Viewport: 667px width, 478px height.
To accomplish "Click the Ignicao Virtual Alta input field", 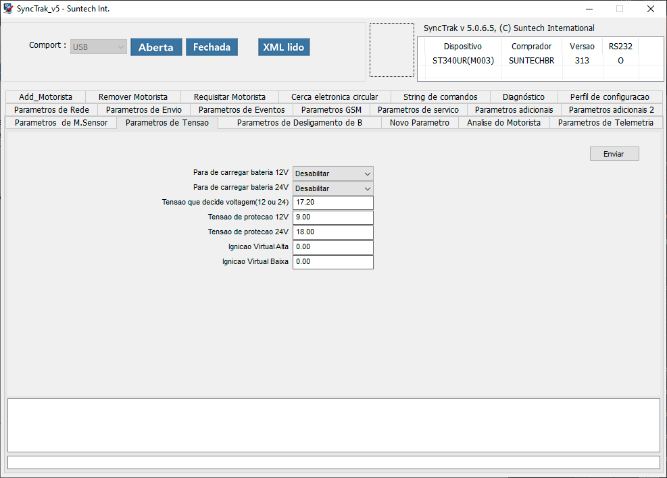I will [x=332, y=247].
